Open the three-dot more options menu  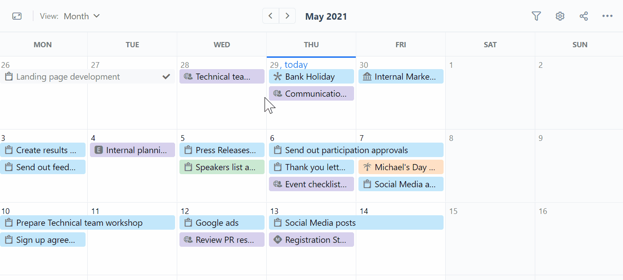click(607, 16)
